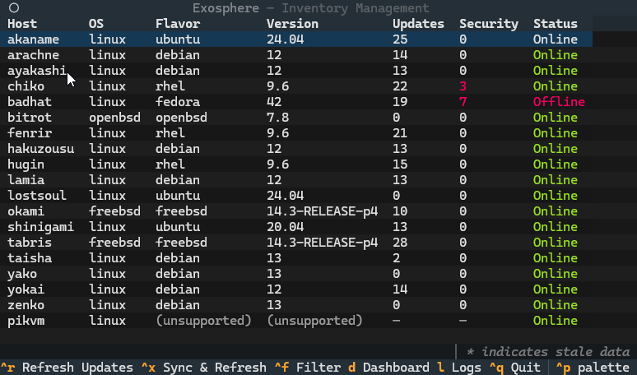Sort by the Updates column header
This screenshot has height=375, width=637.
point(417,24)
